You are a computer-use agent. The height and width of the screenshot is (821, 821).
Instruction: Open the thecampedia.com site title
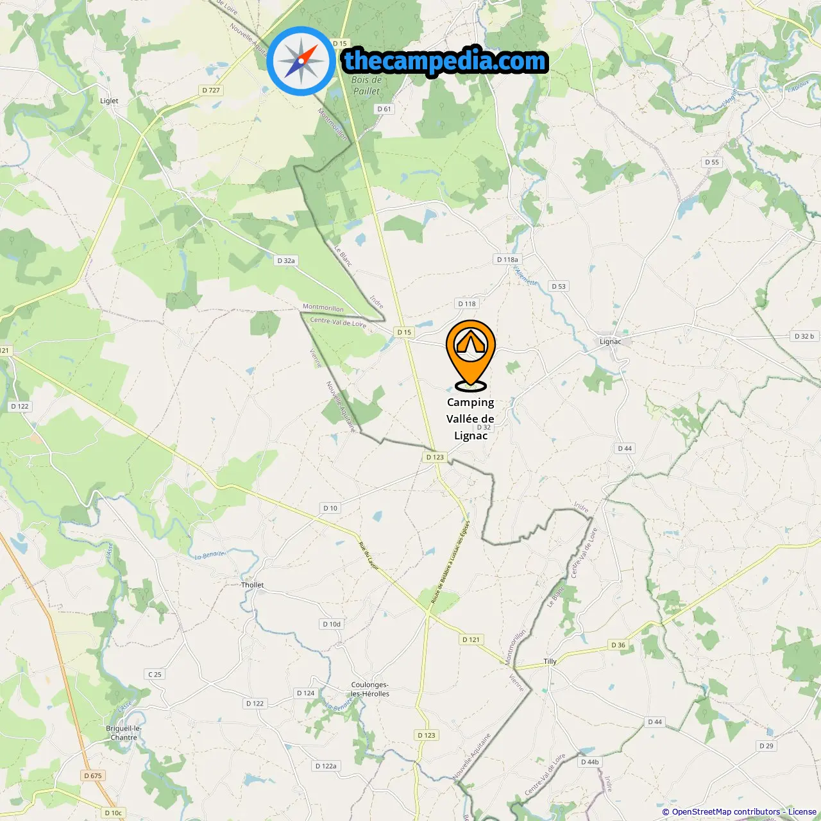coord(446,61)
